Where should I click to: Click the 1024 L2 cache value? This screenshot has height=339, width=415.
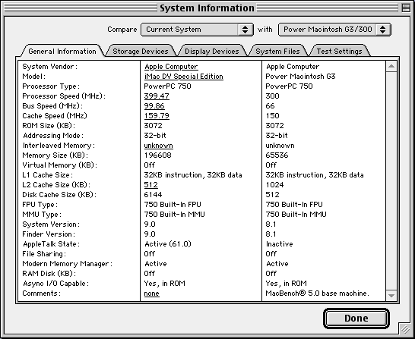(274, 185)
